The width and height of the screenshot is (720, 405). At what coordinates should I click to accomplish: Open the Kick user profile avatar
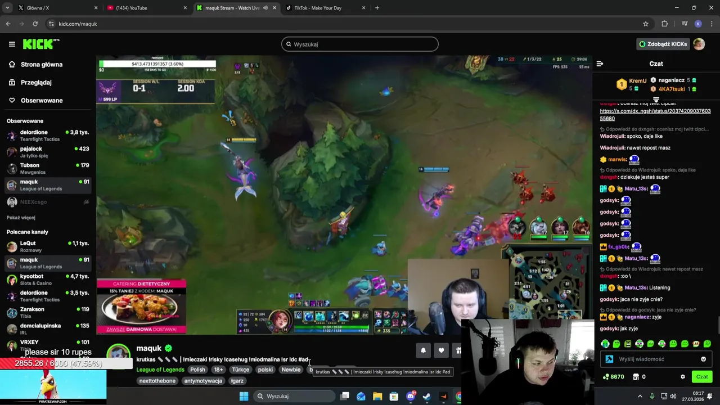pyautogui.click(x=699, y=44)
